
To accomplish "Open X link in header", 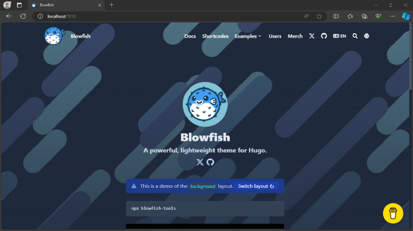I will click(312, 36).
